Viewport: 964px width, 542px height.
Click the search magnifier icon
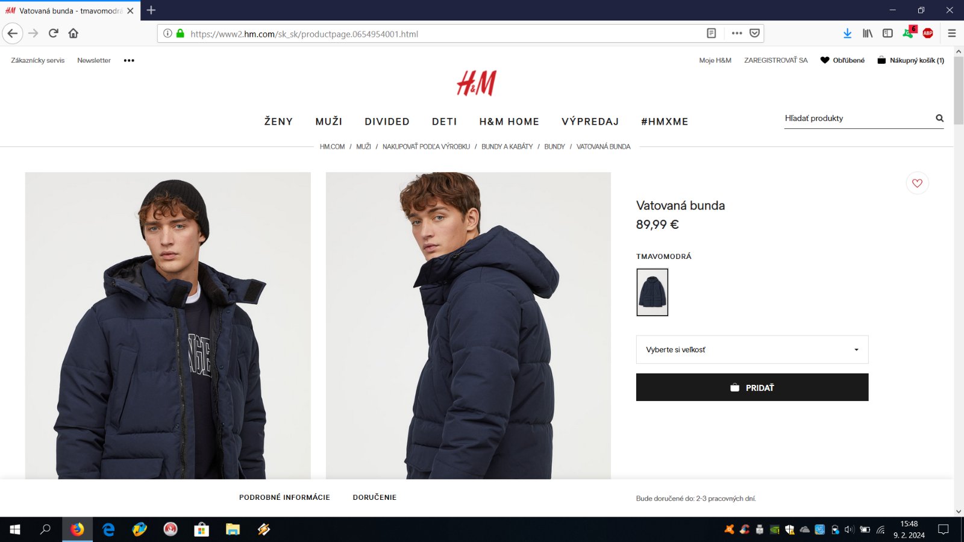[939, 118]
